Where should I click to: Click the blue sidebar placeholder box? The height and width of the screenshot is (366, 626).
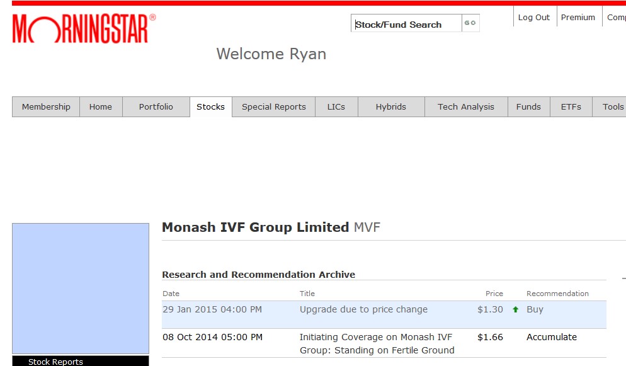[x=81, y=289]
